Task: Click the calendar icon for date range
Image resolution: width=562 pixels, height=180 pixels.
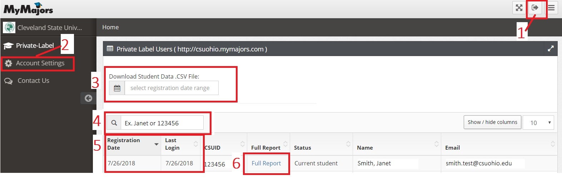Action: coord(117,88)
